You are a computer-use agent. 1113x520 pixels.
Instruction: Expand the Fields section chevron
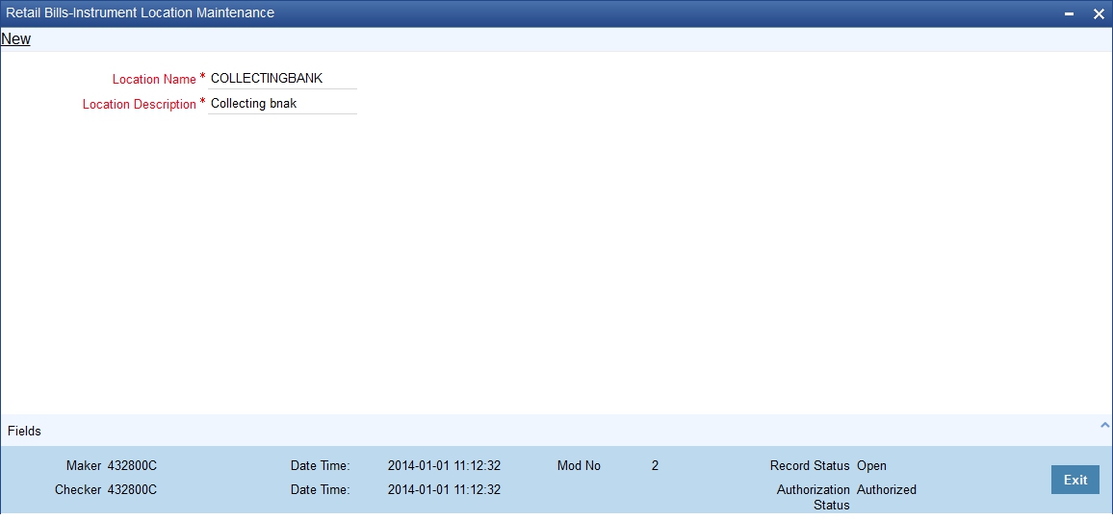1104,425
